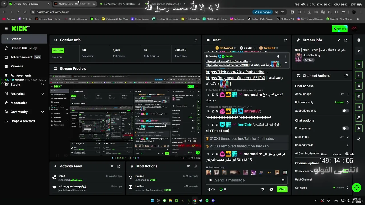Go to Revenue section
Viewport: 365px width, 205px height.
24,66
